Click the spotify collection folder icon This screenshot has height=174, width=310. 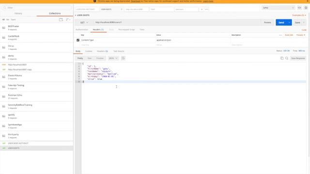(4, 116)
